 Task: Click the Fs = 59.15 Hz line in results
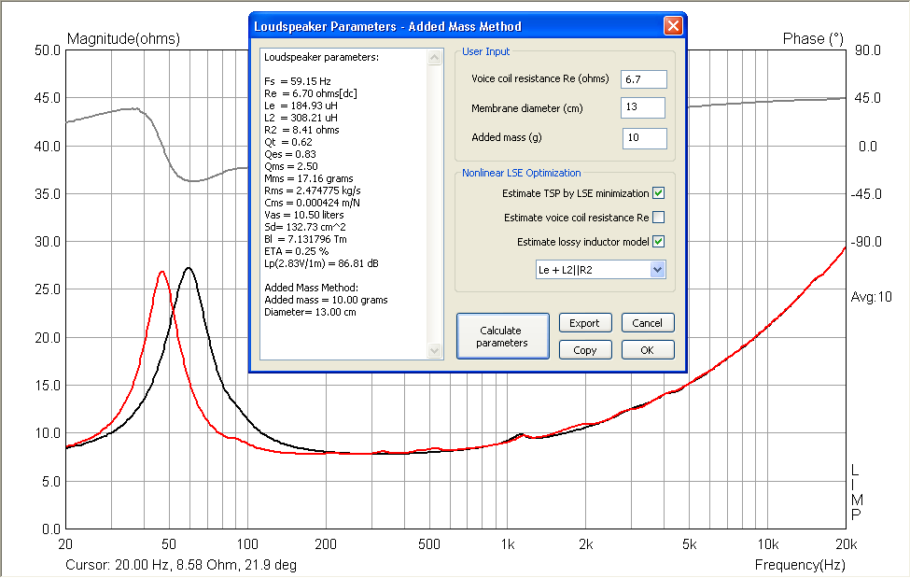(298, 81)
